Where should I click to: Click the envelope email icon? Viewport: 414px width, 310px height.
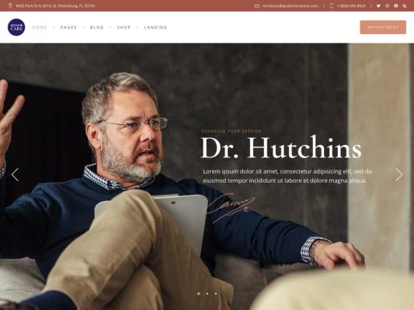pyautogui.click(x=256, y=5)
